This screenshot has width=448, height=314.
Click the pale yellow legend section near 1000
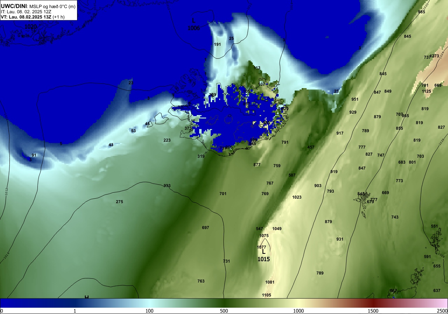(x=298, y=303)
